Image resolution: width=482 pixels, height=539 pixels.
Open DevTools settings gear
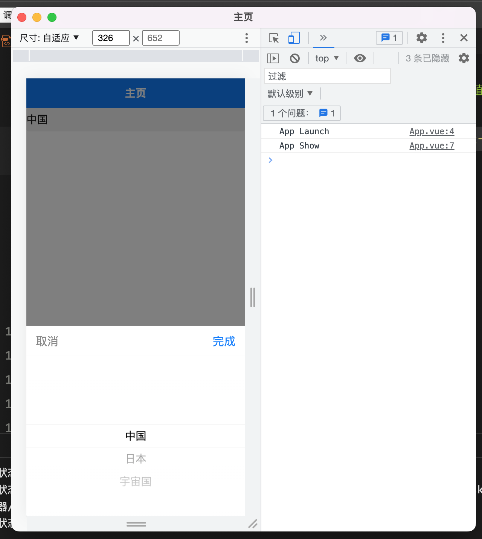click(422, 38)
